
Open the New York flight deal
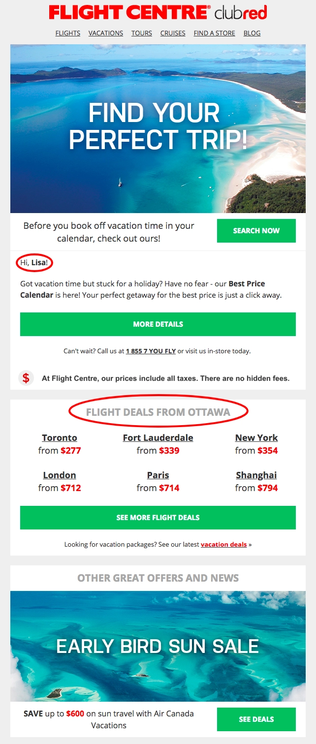tap(256, 437)
